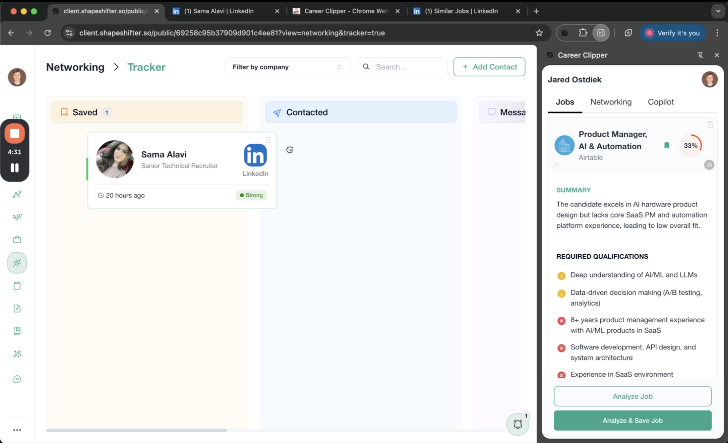Screen dimensions: 728x443
Task: Unpin the Career Clipper side panel
Action: [700, 55]
